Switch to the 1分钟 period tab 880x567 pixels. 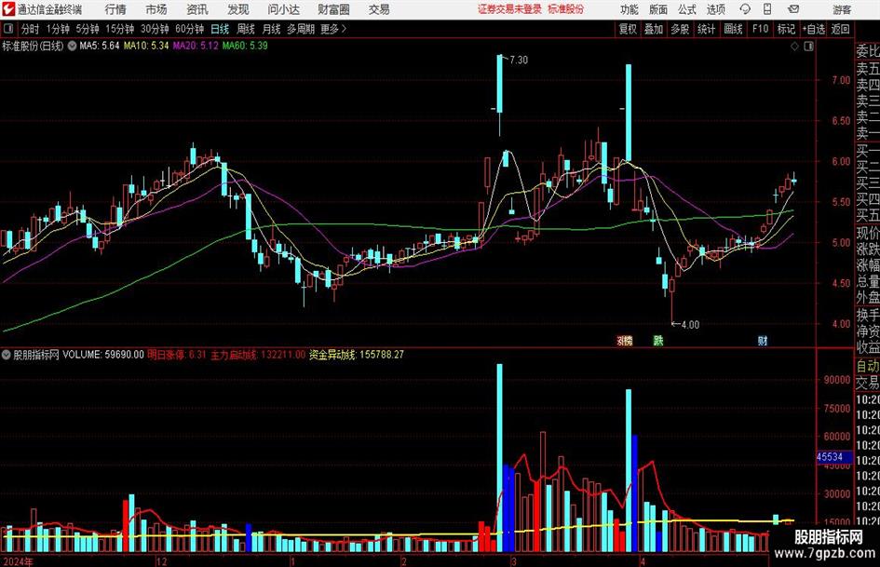[x=58, y=29]
